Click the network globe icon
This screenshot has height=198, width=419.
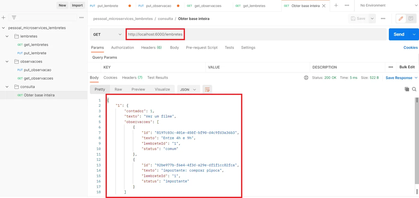coord(306,78)
